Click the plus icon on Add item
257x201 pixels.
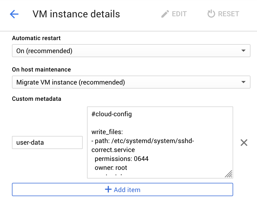pyautogui.click(x=108, y=189)
